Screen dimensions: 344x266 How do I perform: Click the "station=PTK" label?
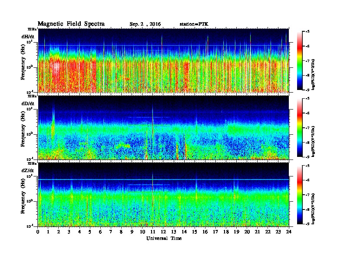(x=194, y=24)
